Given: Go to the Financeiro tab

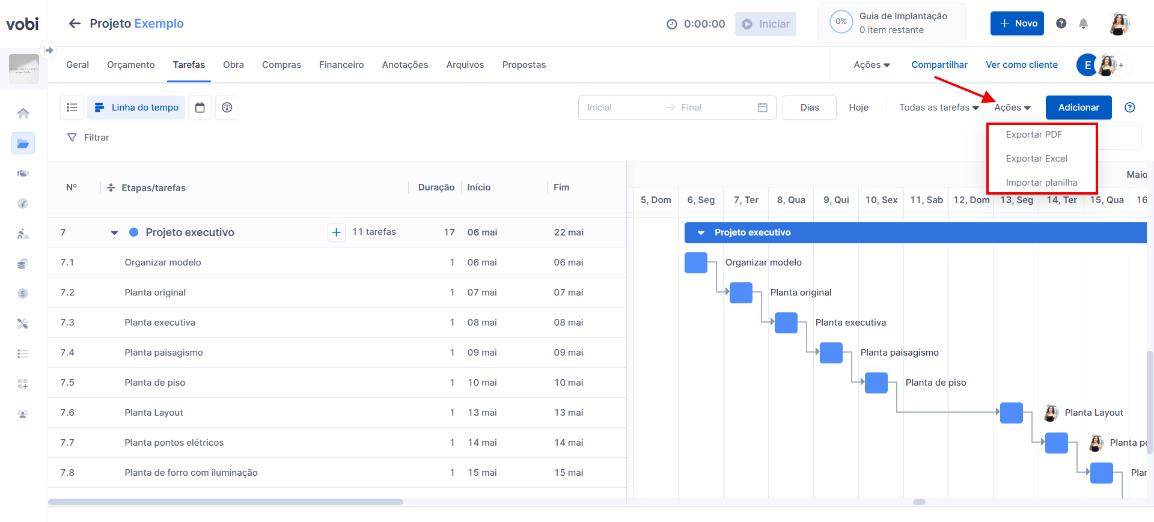Looking at the screenshot, I should 341,65.
